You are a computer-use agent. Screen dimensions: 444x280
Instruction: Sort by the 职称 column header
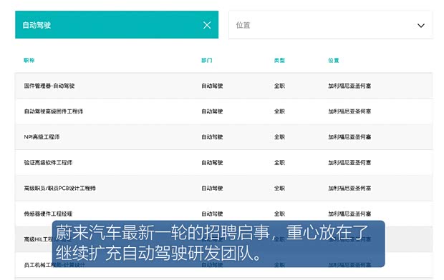pyautogui.click(x=29, y=60)
